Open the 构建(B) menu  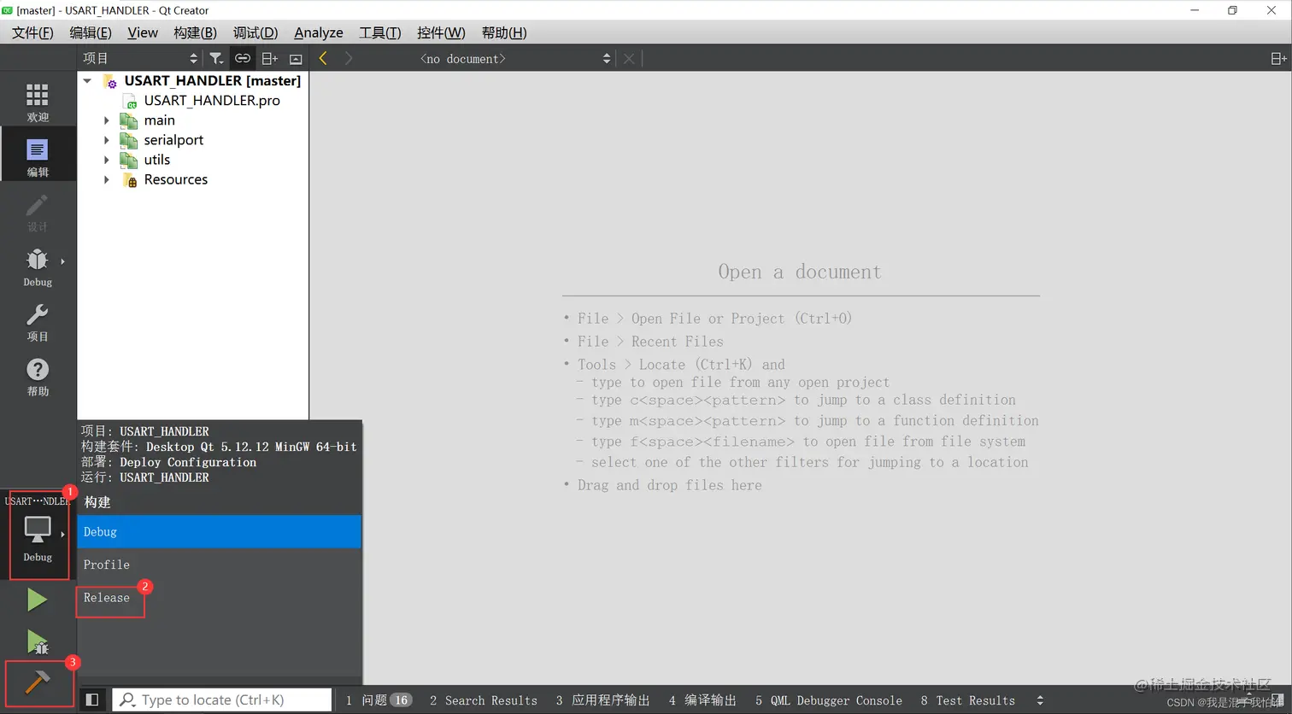pos(195,32)
